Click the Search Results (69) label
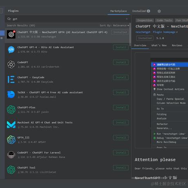This screenshot has height=188, width=188. (21, 25)
